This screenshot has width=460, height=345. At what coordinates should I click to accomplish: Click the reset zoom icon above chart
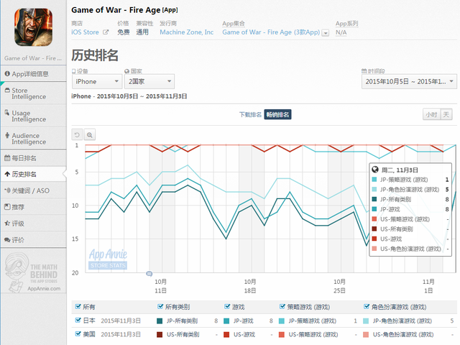tap(77, 135)
